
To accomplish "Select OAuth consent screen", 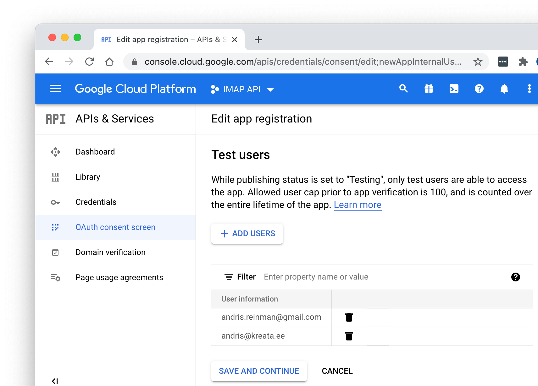I will click(x=115, y=227).
